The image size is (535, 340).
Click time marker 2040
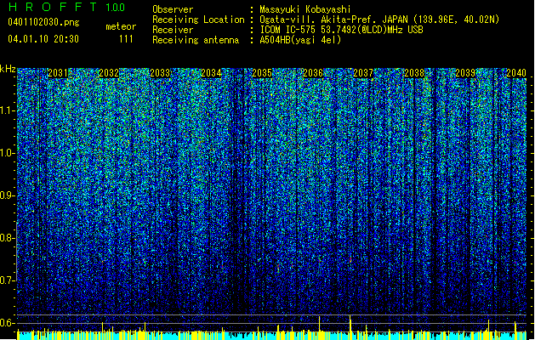pyautogui.click(x=516, y=73)
